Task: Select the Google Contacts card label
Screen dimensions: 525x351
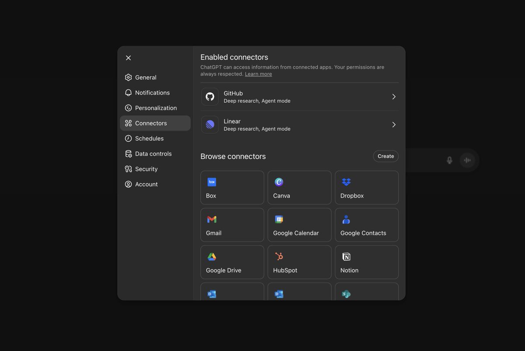Action: coord(363,233)
